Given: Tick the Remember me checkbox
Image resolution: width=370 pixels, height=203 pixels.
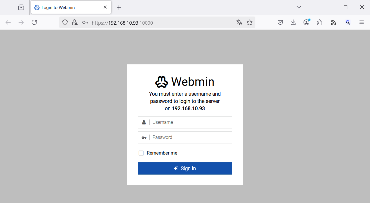Looking at the screenshot, I should (141, 153).
